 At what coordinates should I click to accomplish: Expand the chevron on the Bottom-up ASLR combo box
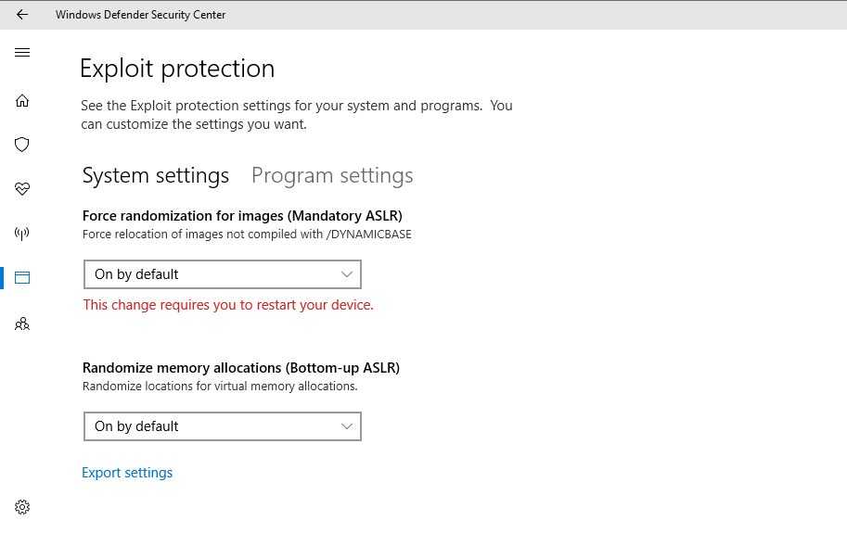click(347, 426)
